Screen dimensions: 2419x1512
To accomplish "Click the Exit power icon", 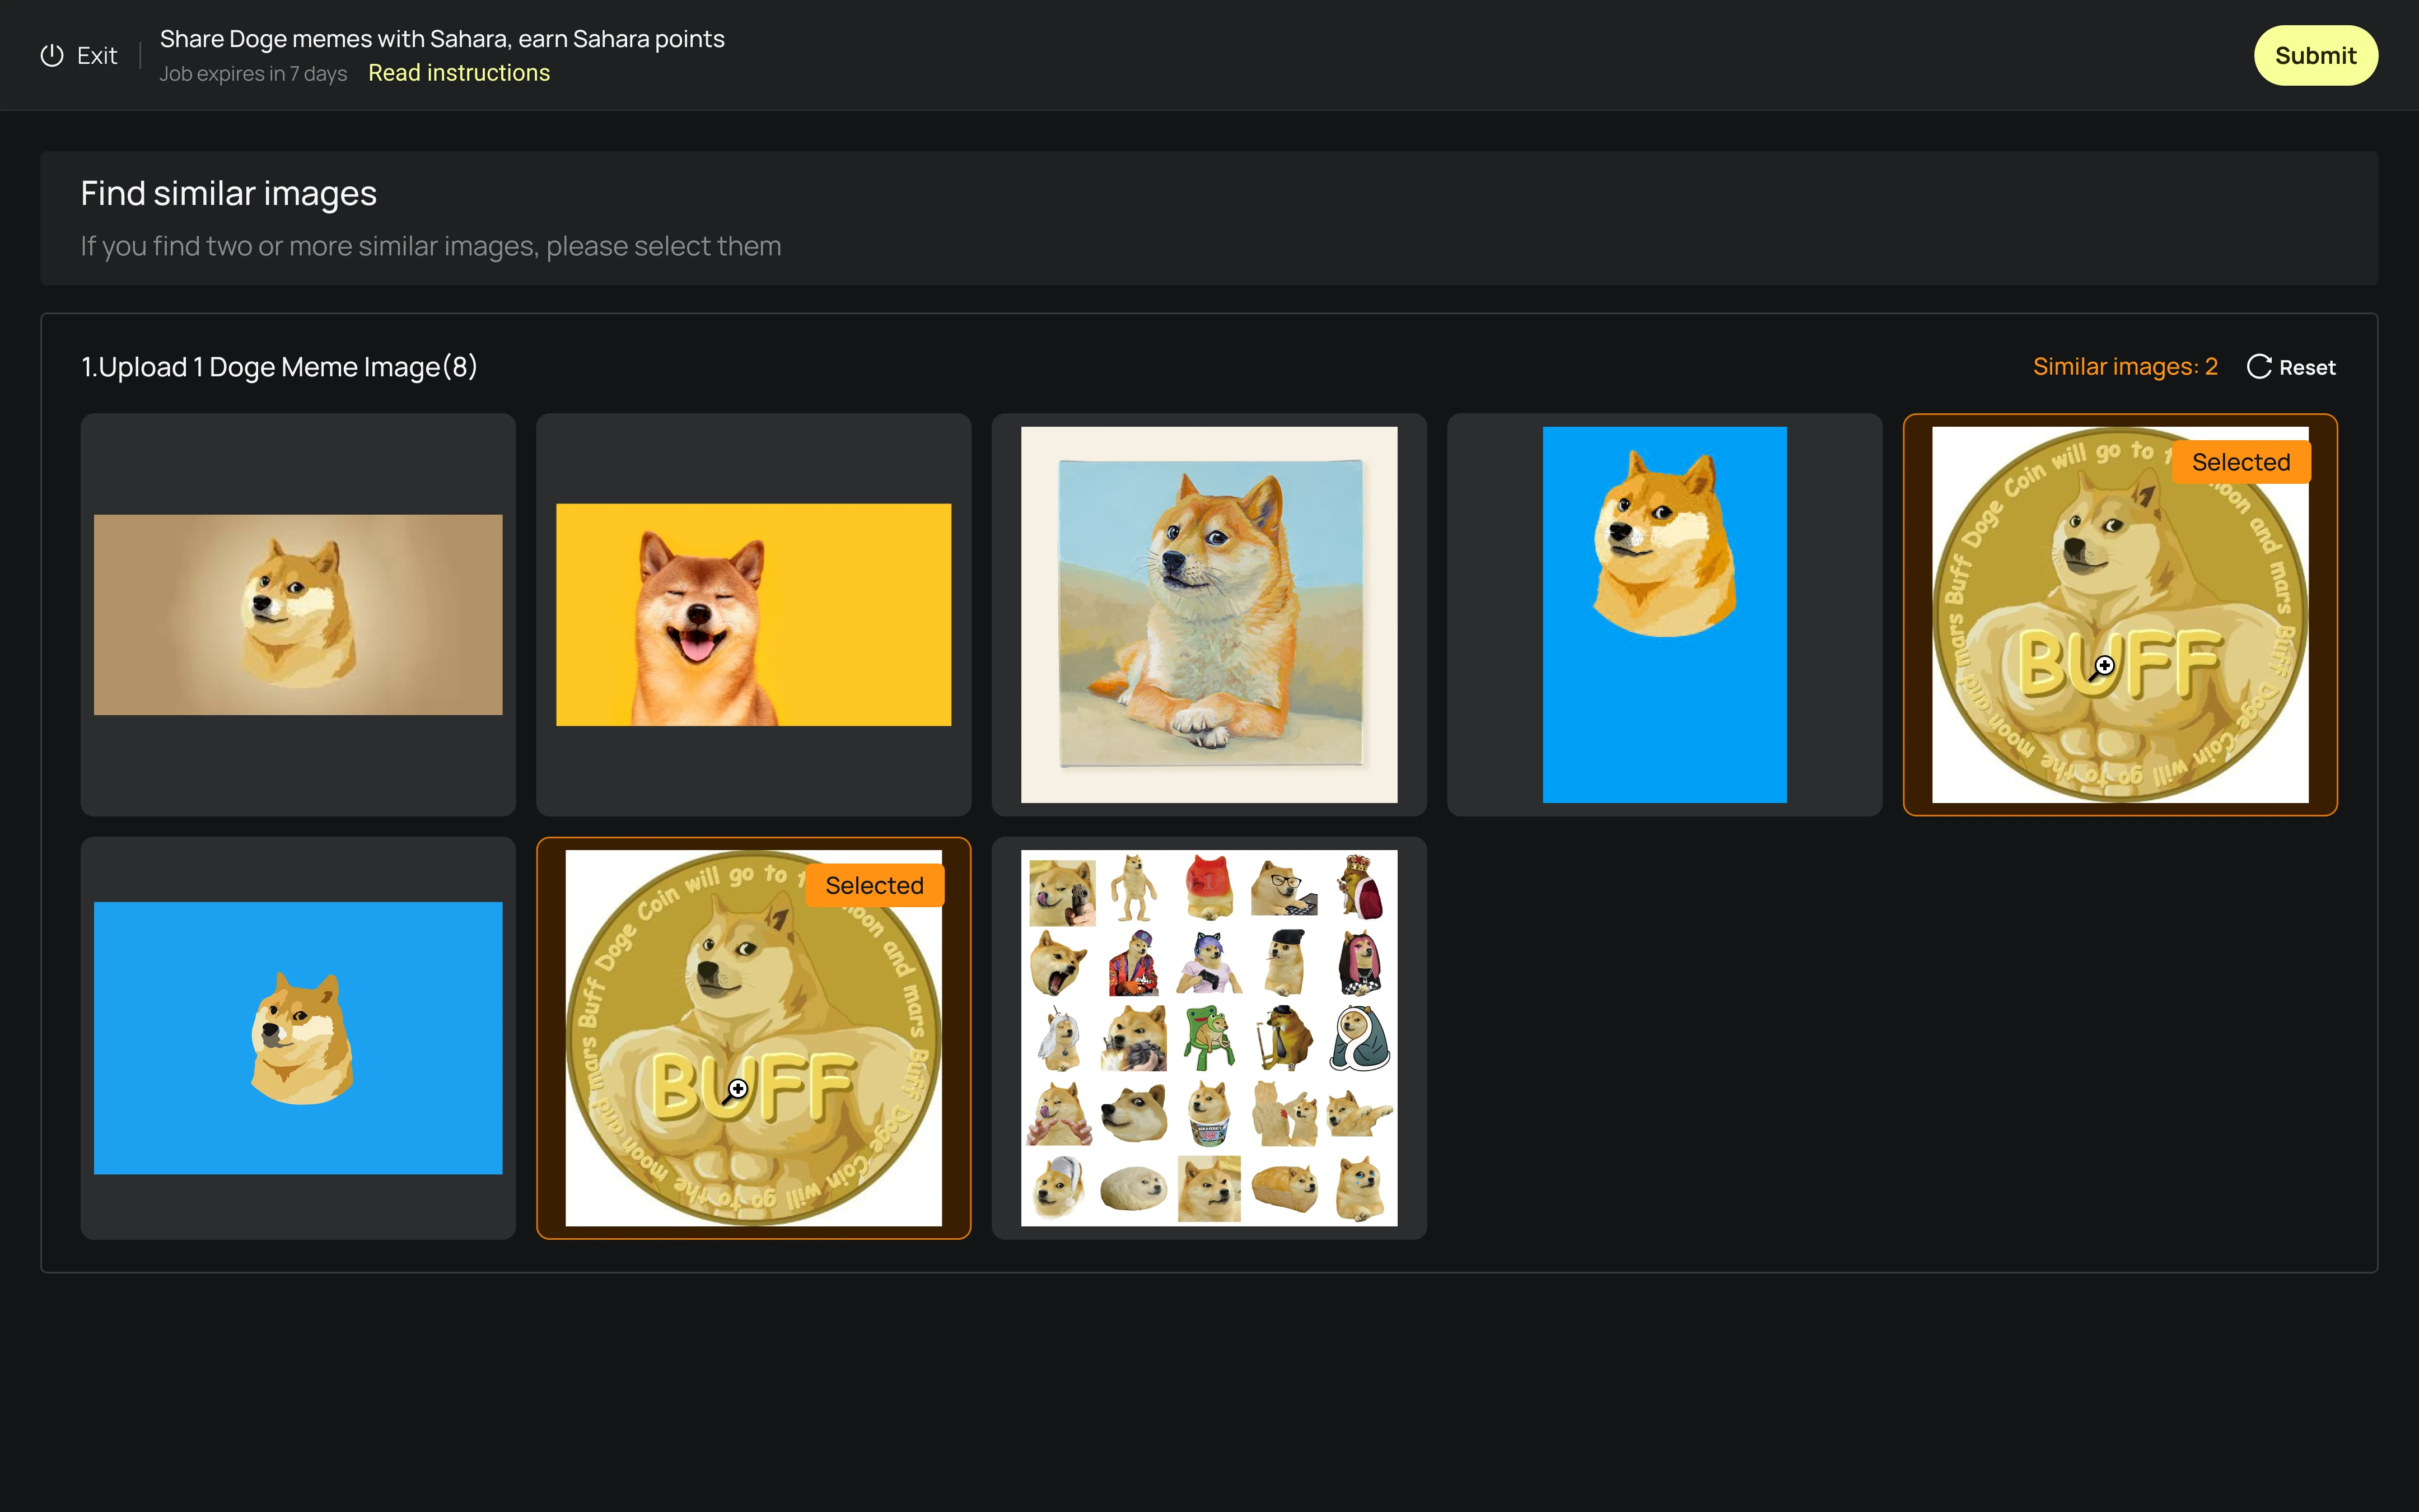I will click(x=52, y=55).
